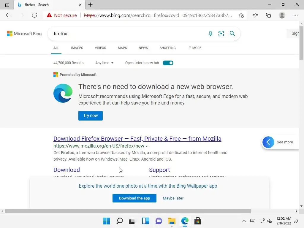Open File Explorer on the taskbar
The image size is (304, 228).
[172, 221]
